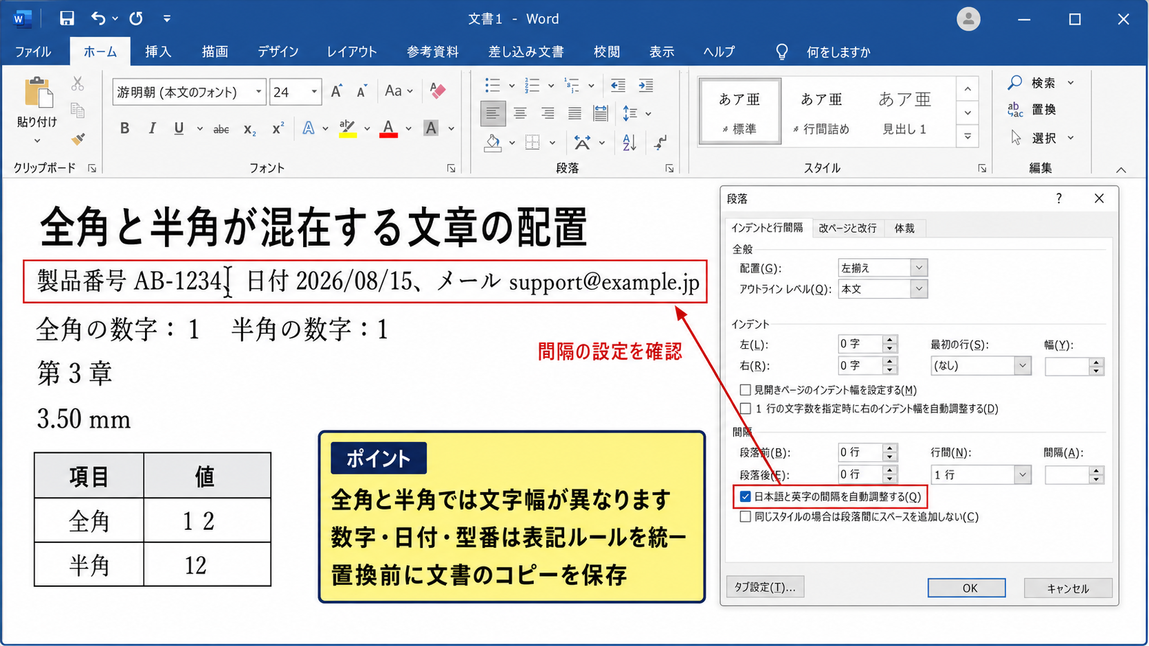The height and width of the screenshot is (646, 1149).
Task: Click the 段落前 spacing field 0 行
Action: click(860, 452)
